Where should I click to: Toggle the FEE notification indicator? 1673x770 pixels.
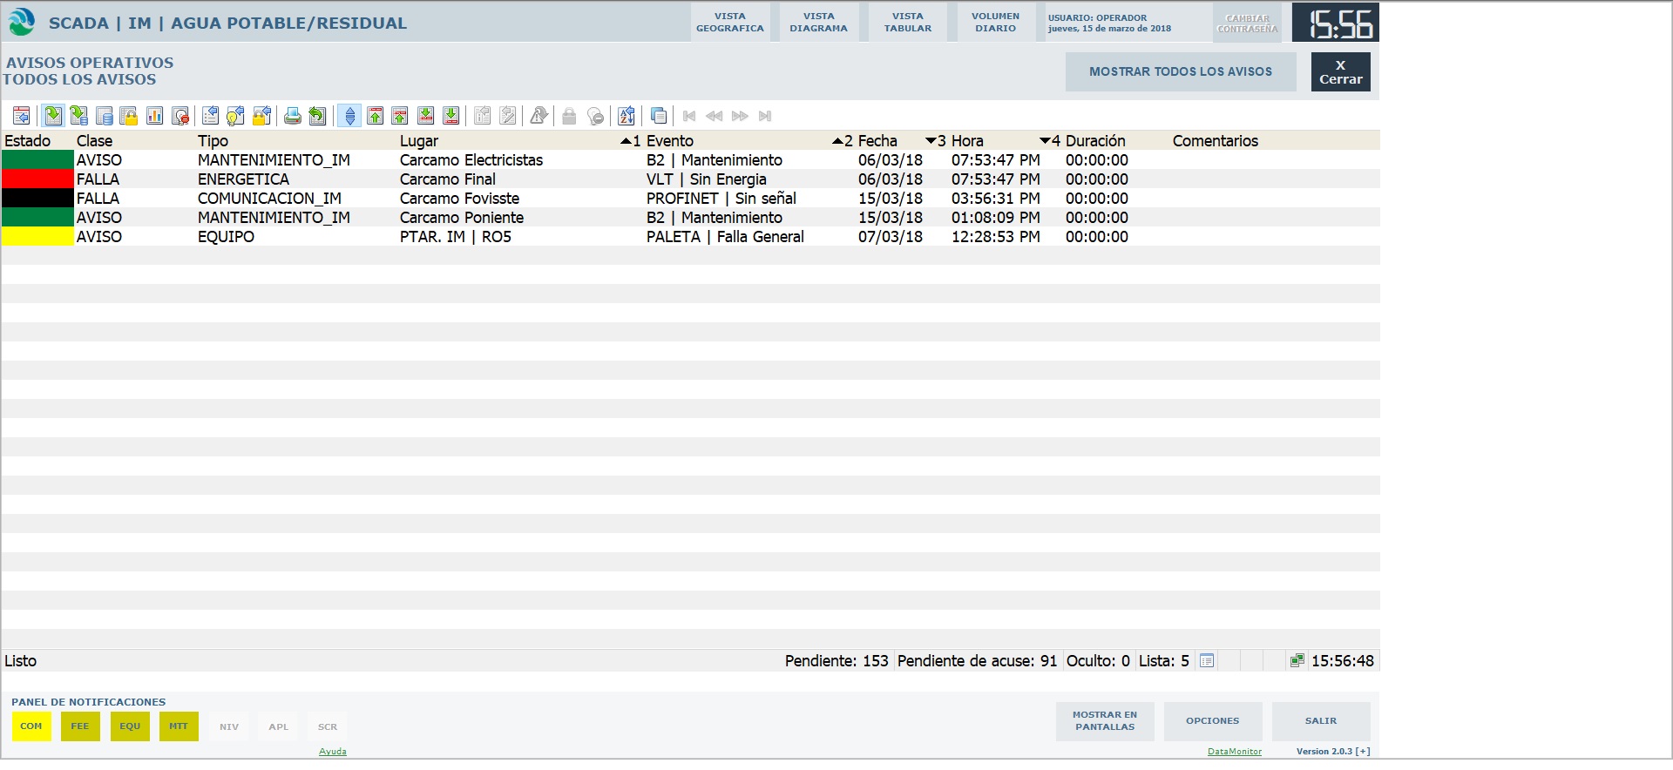click(80, 726)
